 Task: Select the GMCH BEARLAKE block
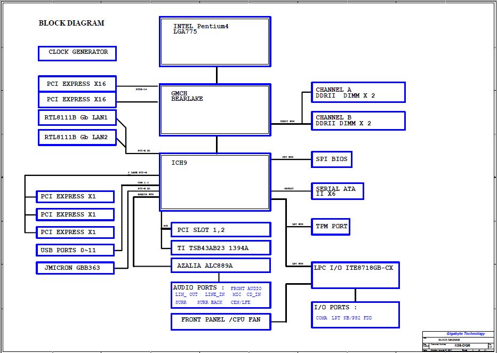click(x=215, y=110)
